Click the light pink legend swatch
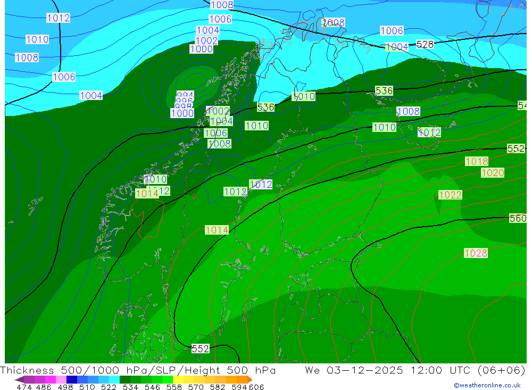The height and width of the screenshot is (390, 532). [61, 379]
